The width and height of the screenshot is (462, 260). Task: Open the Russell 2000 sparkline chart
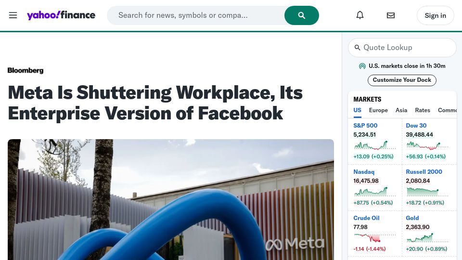[x=427, y=192]
